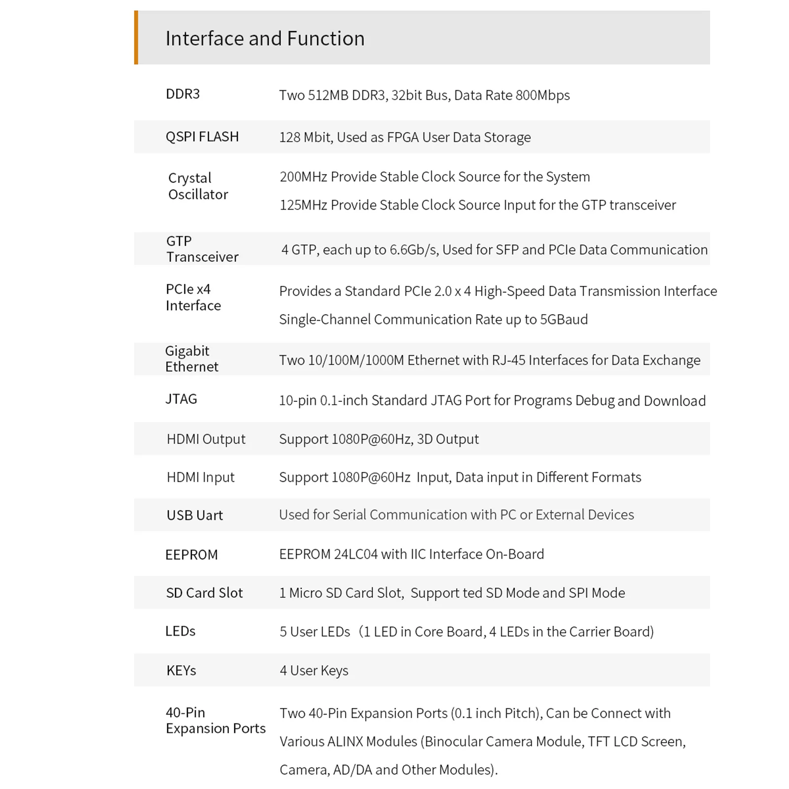Click the 4 User Keys description
789x789 pixels.
coord(314,671)
